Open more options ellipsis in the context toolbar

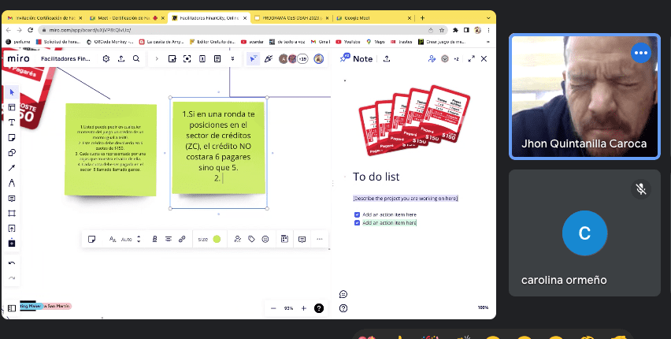320,239
